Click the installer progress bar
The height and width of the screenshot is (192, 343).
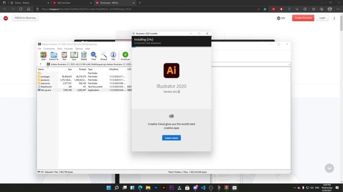tap(171, 47)
